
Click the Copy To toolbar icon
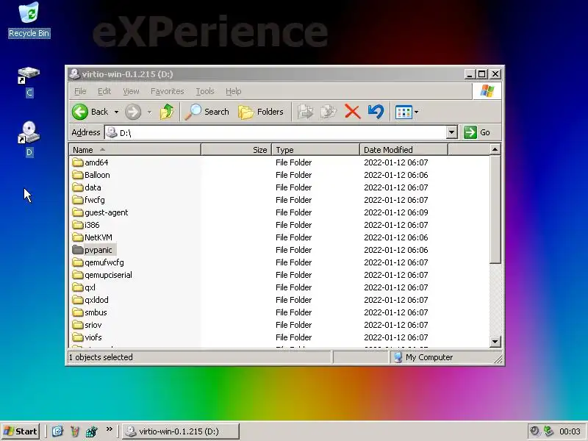click(329, 112)
